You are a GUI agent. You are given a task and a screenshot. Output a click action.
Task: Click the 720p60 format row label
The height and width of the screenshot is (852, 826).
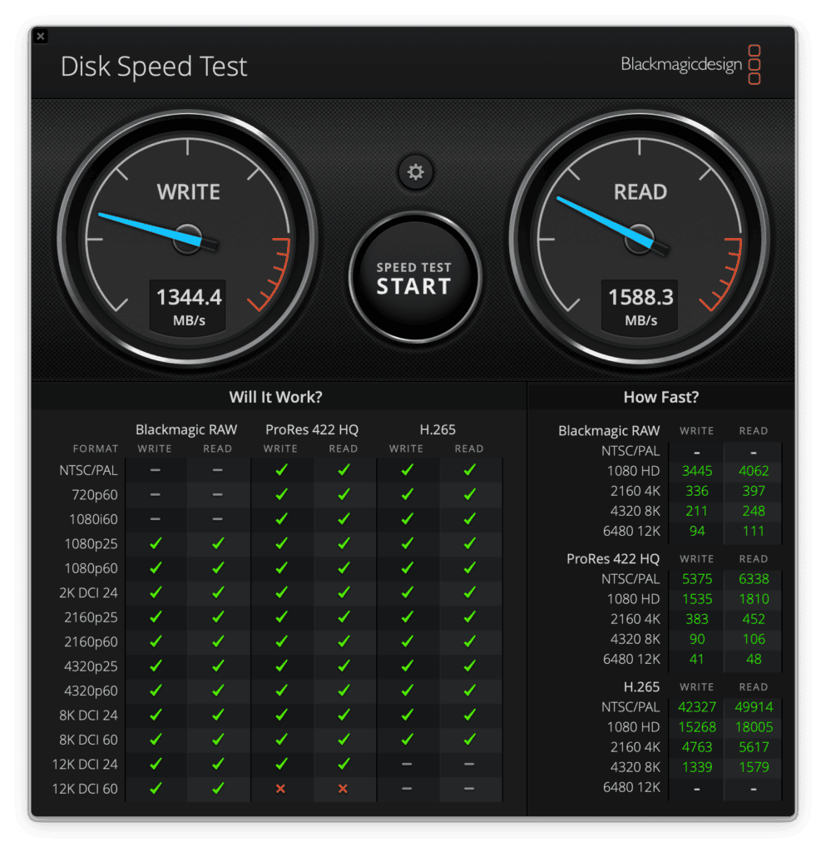pyautogui.click(x=94, y=494)
